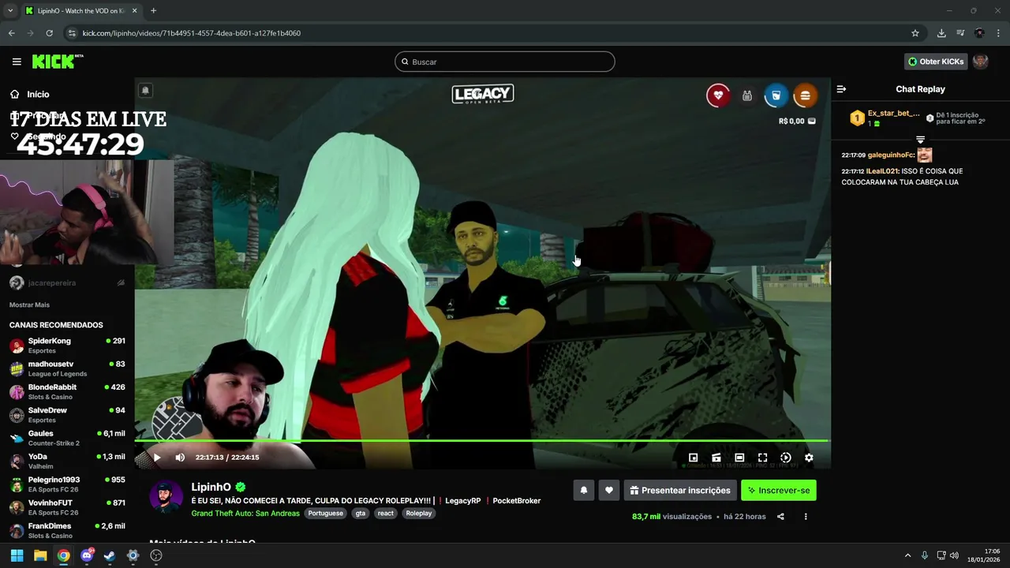Click galeguinhoFc chat username

[x=891, y=155]
